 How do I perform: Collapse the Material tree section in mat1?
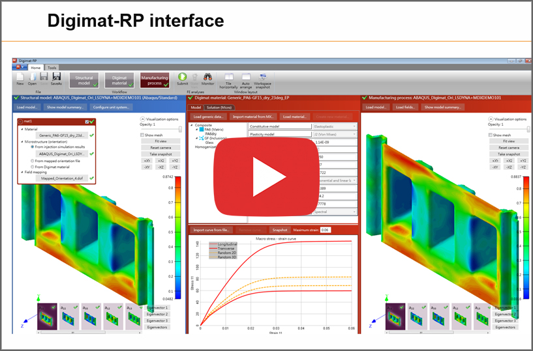[x=22, y=130]
